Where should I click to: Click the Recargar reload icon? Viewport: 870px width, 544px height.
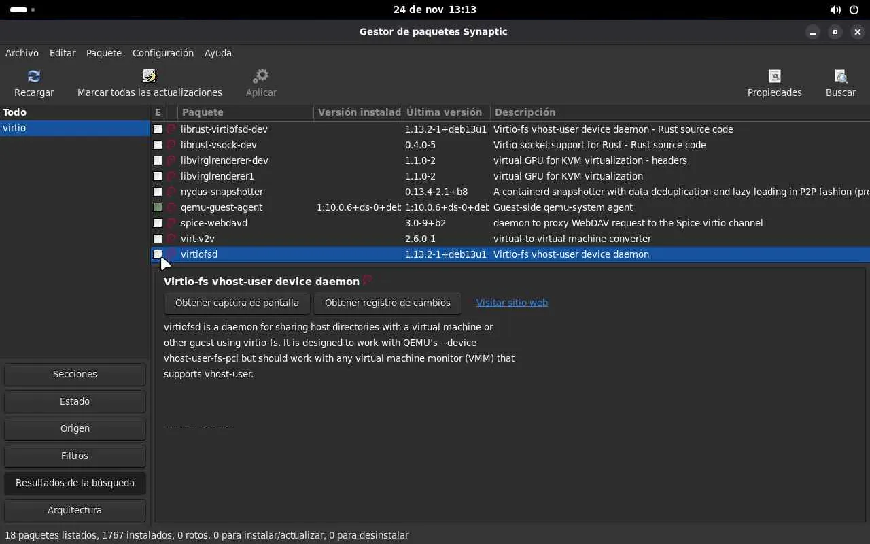pos(34,76)
